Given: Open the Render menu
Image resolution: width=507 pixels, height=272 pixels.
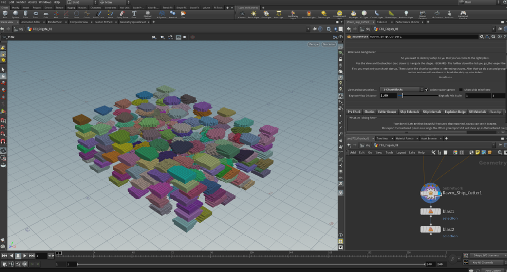Looking at the screenshot, I should (x=21, y=2).
